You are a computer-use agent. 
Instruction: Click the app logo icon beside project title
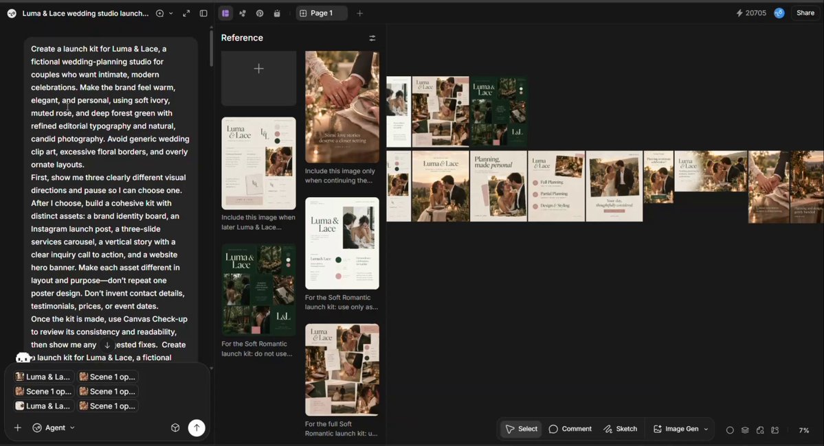click(12, 13)
